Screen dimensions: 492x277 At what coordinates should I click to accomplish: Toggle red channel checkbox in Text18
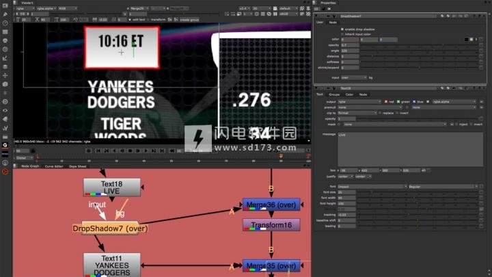tap(386, 102)
